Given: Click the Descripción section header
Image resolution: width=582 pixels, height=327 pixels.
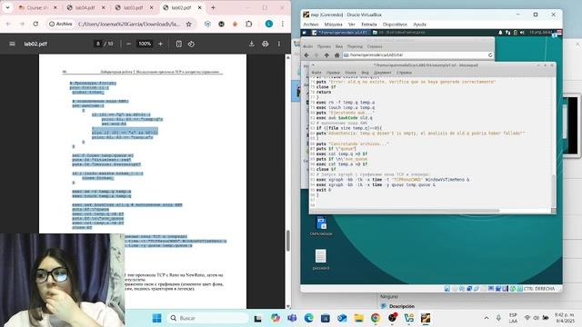Looking at the screenshot, I should coord(402,306).
